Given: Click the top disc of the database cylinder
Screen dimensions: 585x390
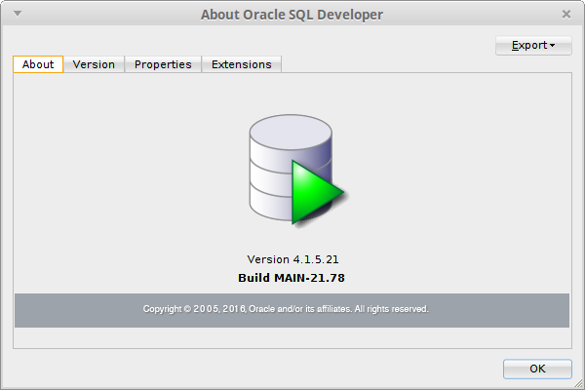Looking at the screenshot, I should coord(291,133).
